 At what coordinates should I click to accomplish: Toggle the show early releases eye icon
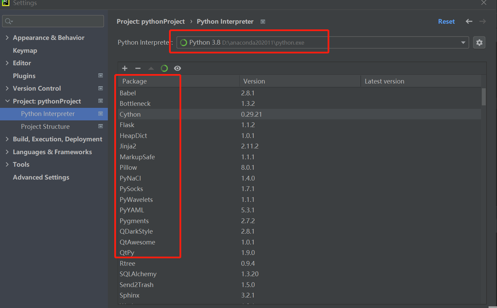177,68
